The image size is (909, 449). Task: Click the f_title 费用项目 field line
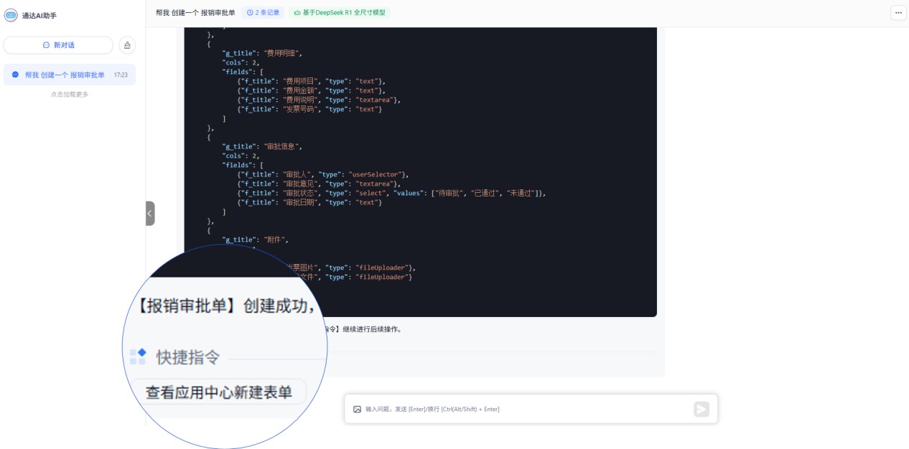311,81
